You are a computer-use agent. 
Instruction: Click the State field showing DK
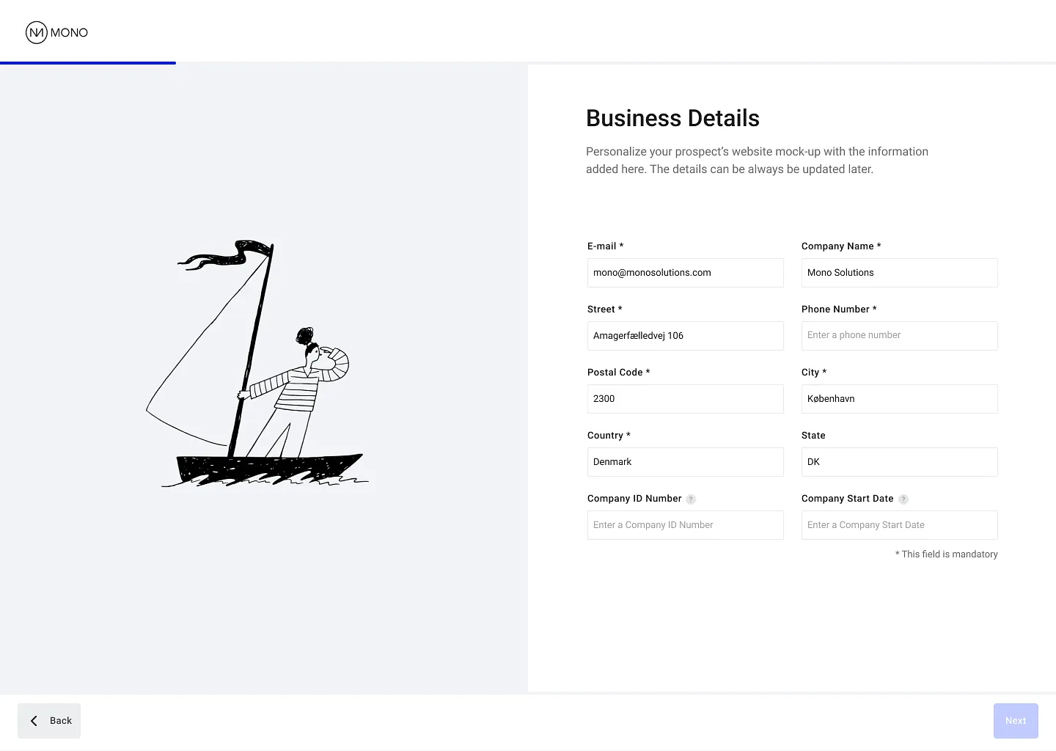(899, 462)
